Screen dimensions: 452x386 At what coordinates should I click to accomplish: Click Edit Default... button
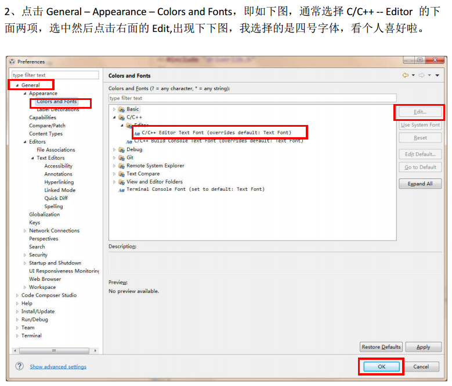coord(420,155)
